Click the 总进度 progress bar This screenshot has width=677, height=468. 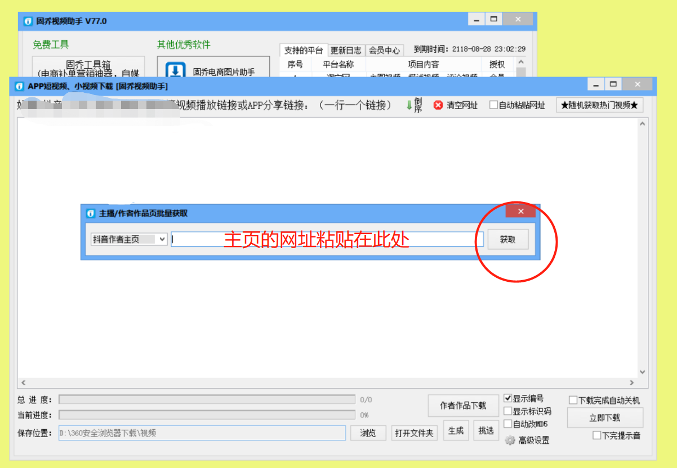207,399
